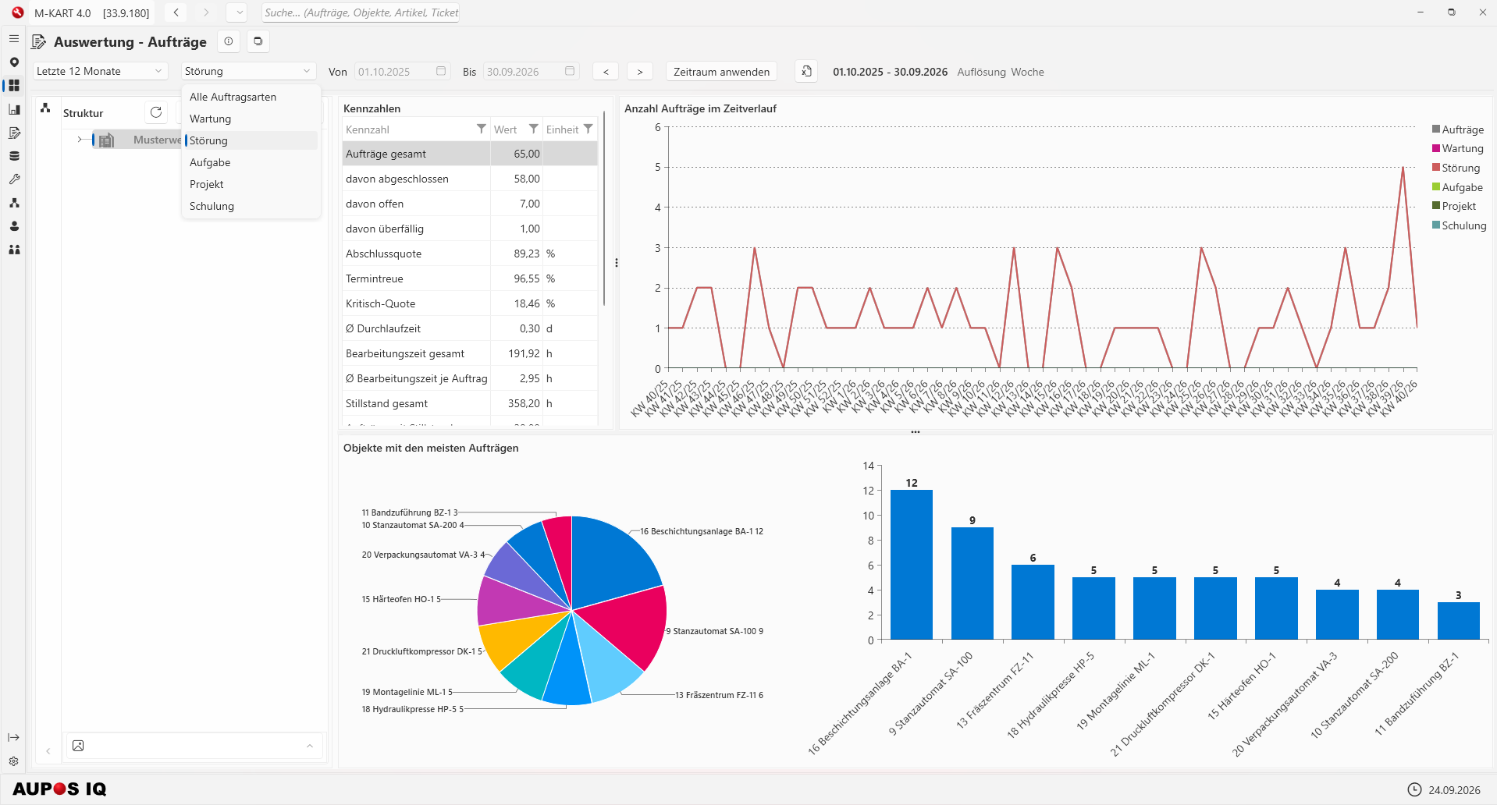
Task: Open the Letzte 12 Monate dropdown
Action: coord(100,71)
